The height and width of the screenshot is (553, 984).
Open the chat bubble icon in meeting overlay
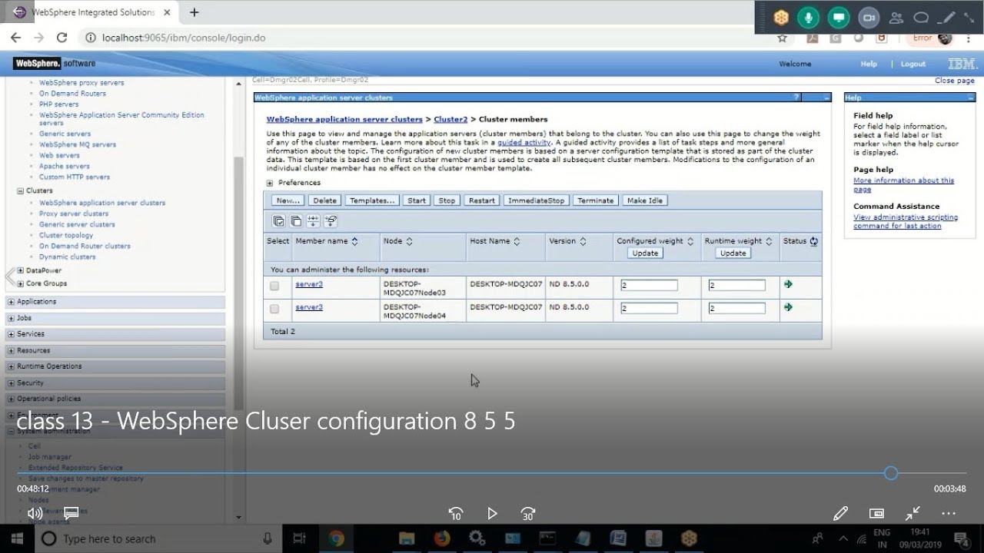click(921, 17)
